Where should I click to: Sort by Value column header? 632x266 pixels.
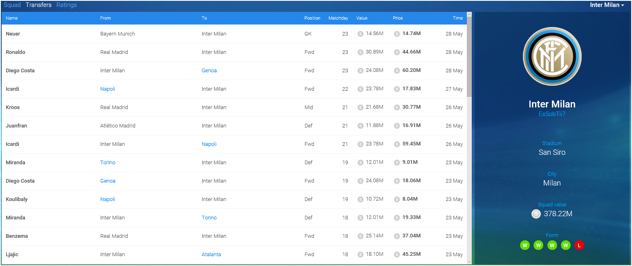click(x=362, y=18)
